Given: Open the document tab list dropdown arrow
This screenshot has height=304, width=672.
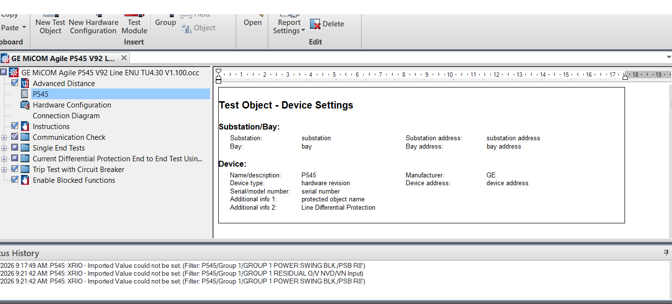Looking at the screenshot, I should coord(669,58).
